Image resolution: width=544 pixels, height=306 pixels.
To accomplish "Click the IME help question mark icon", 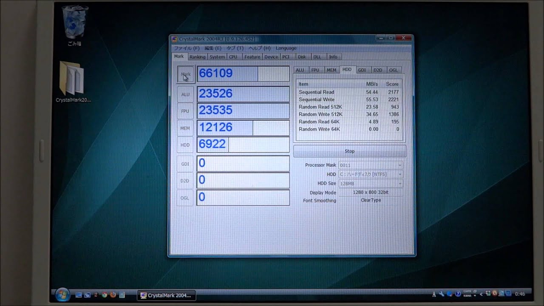I will [x=458, y=294].
